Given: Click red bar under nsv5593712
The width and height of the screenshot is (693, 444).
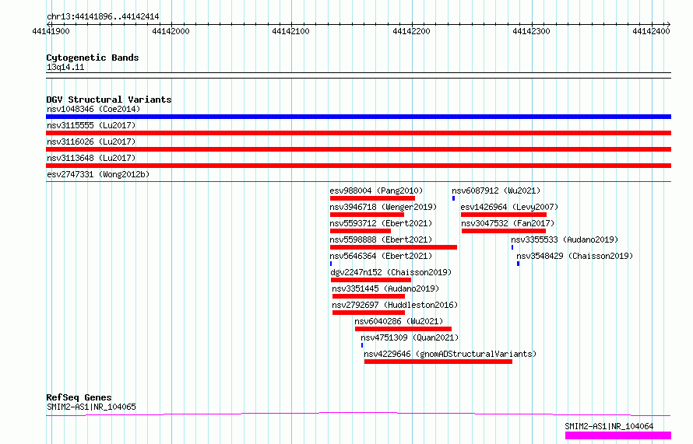Looking at the screenshot, I should click(361, 231).
